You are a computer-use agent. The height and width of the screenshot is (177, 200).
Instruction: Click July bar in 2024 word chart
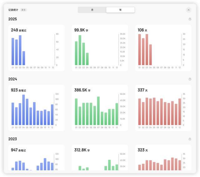click(x=98, y=111)
